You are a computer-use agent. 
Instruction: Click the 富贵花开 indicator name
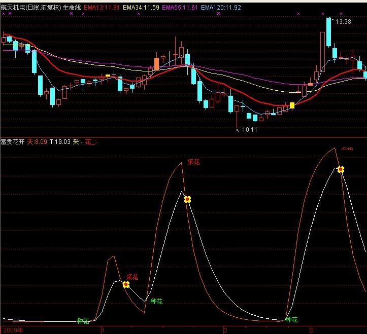[x=13, y=142]
